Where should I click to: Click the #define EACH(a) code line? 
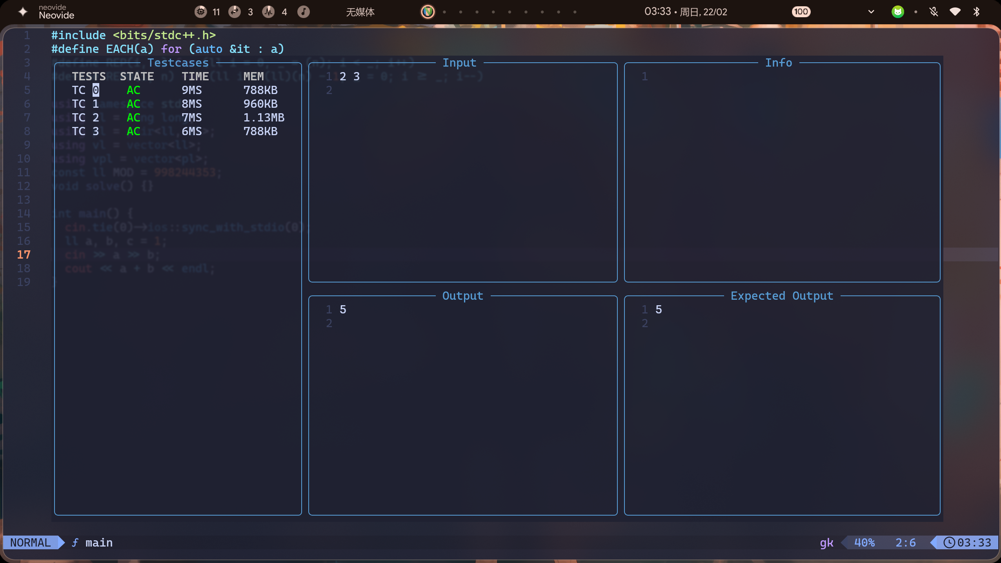[x=167, y=49]
